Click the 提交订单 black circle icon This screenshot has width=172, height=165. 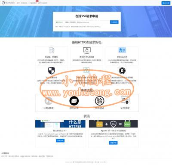(74, 101)
